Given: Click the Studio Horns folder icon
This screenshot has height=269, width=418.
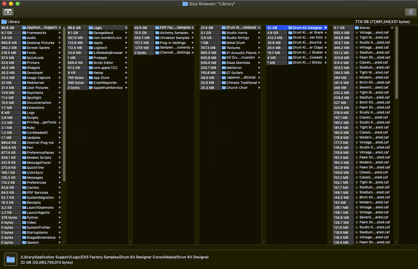Looking at the screenshot, I should (224, 33).
